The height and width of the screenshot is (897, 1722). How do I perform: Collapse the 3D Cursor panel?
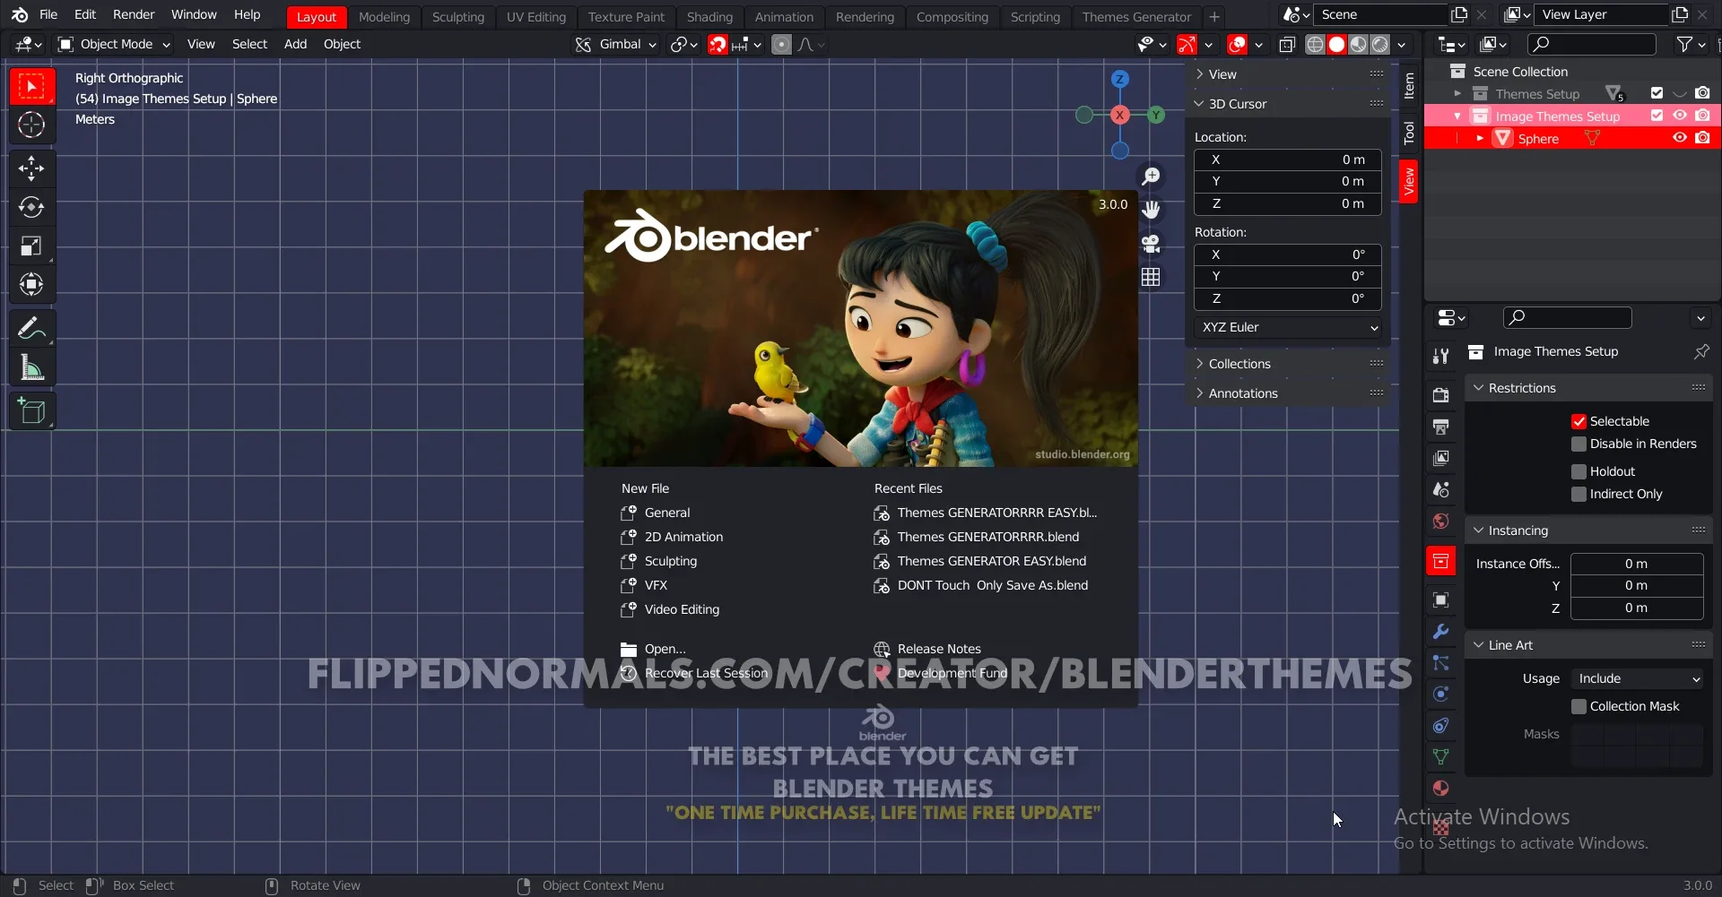1288,104
